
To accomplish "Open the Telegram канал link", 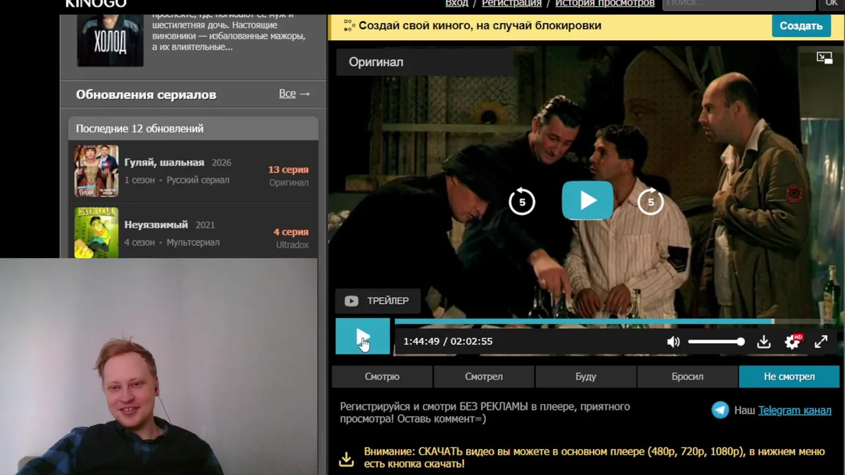I will pos(795,410).
